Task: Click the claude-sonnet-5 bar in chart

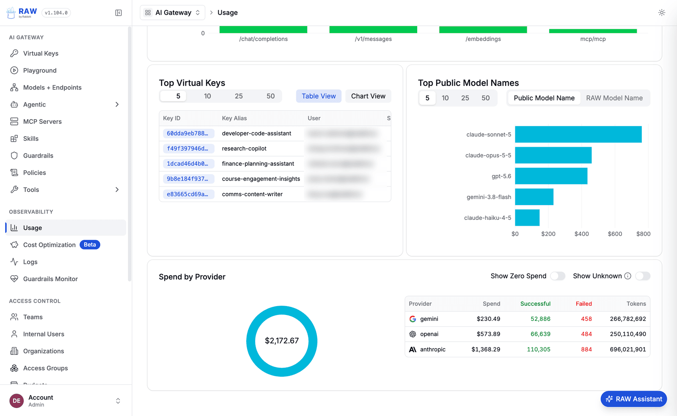Action: [578, 134]
